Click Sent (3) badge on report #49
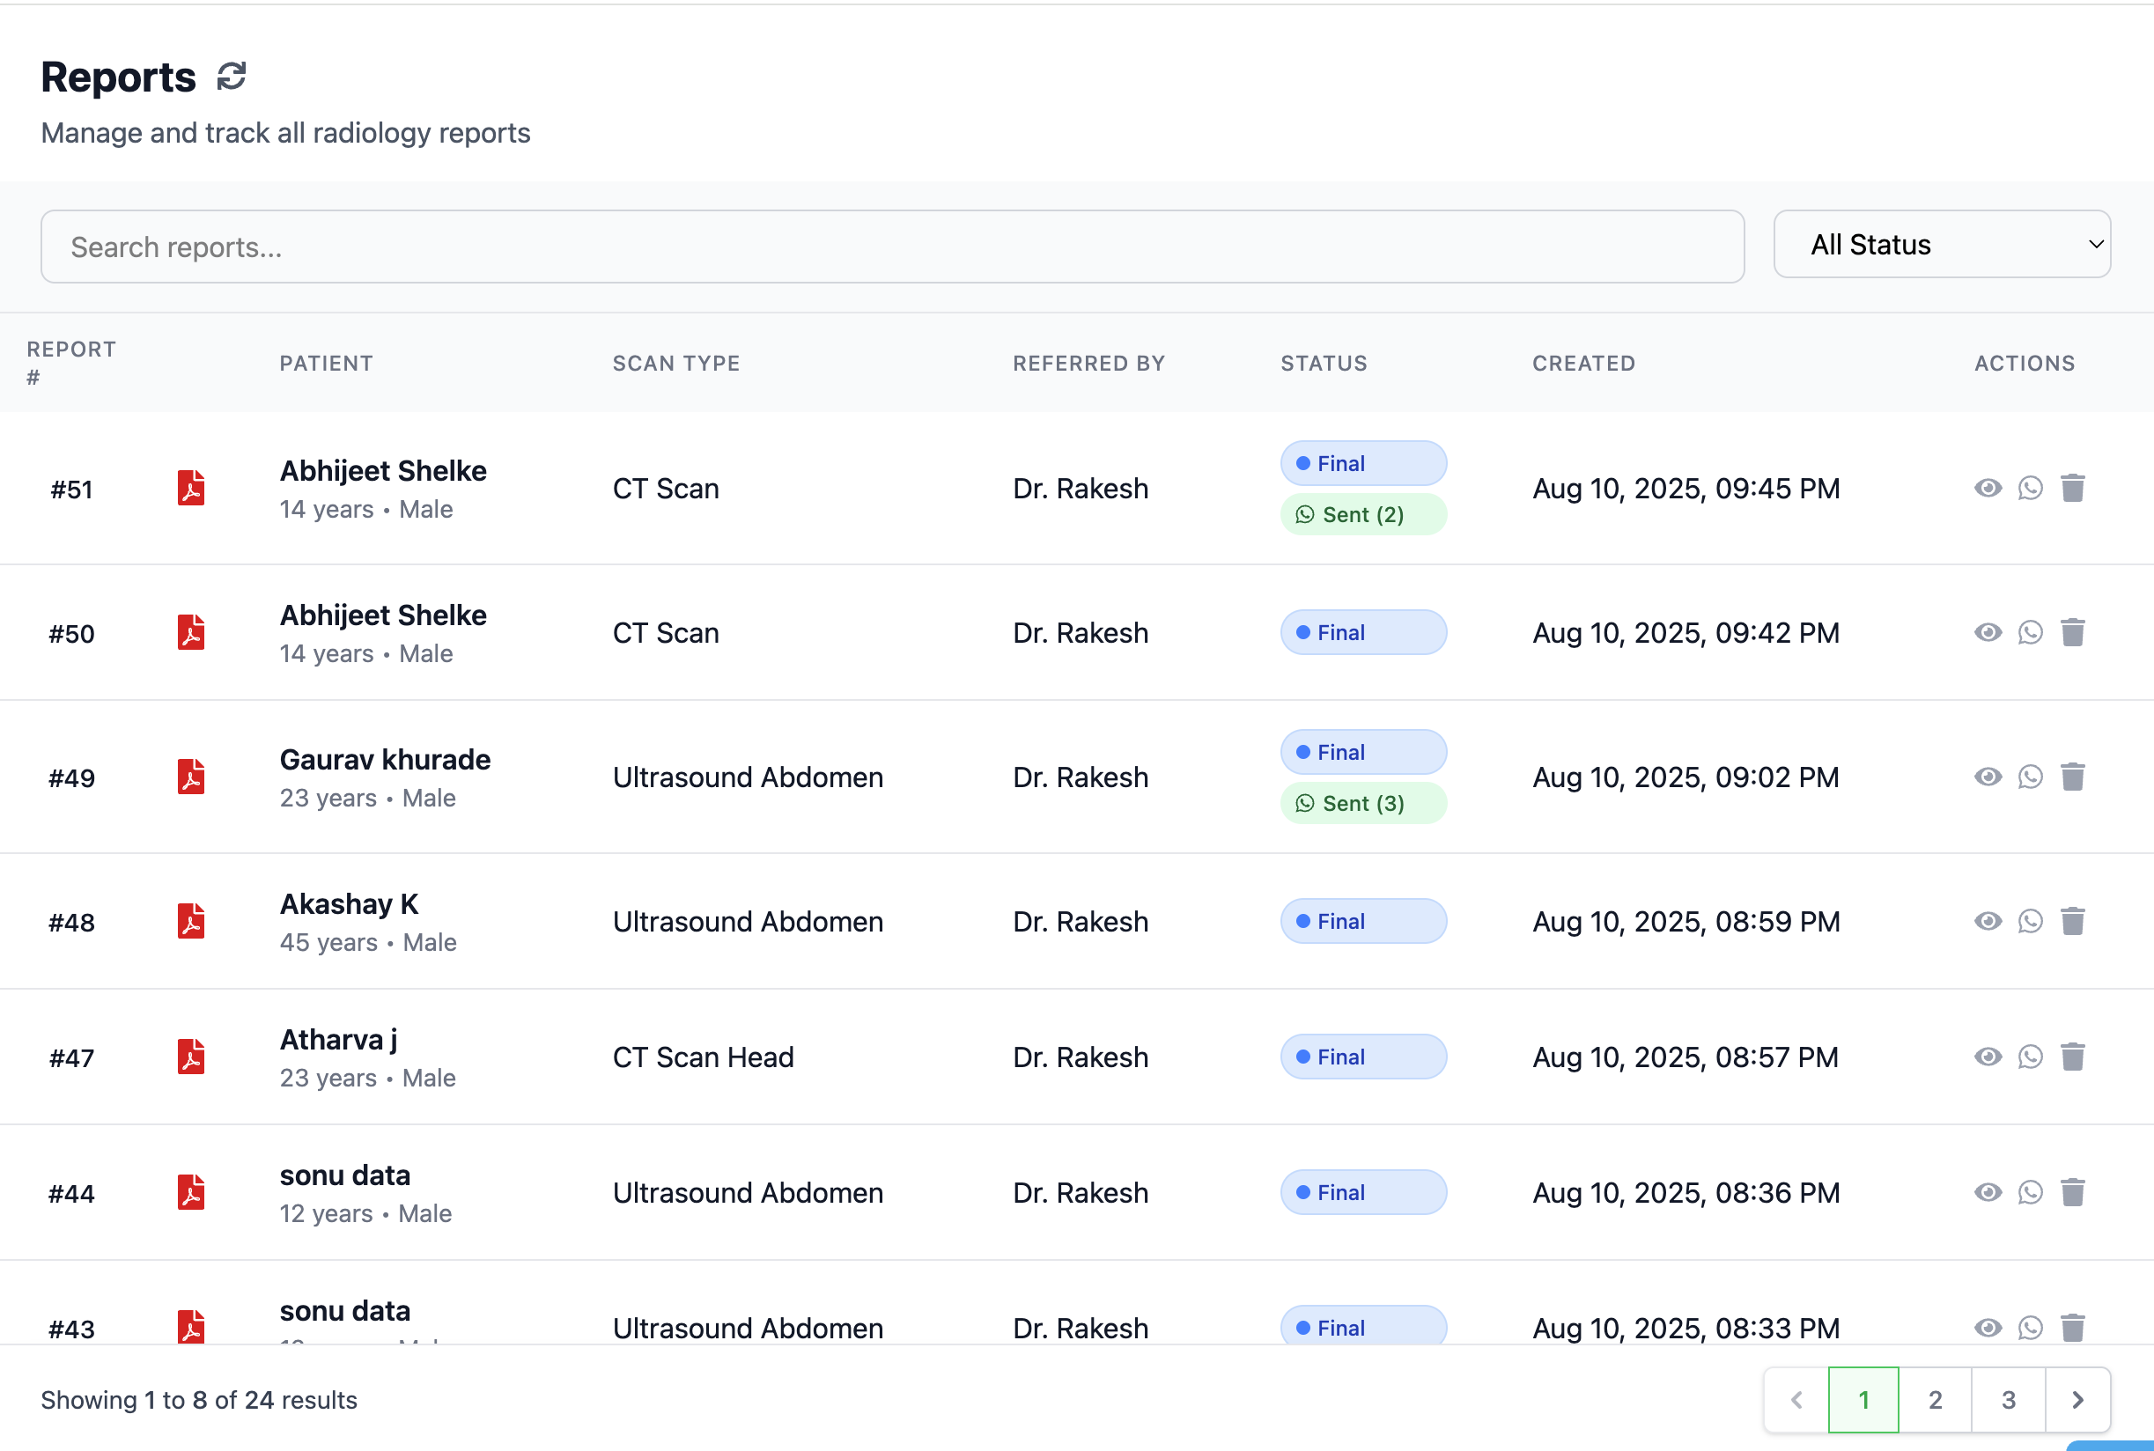The image size is (2154, 1451). point(1362,803)
